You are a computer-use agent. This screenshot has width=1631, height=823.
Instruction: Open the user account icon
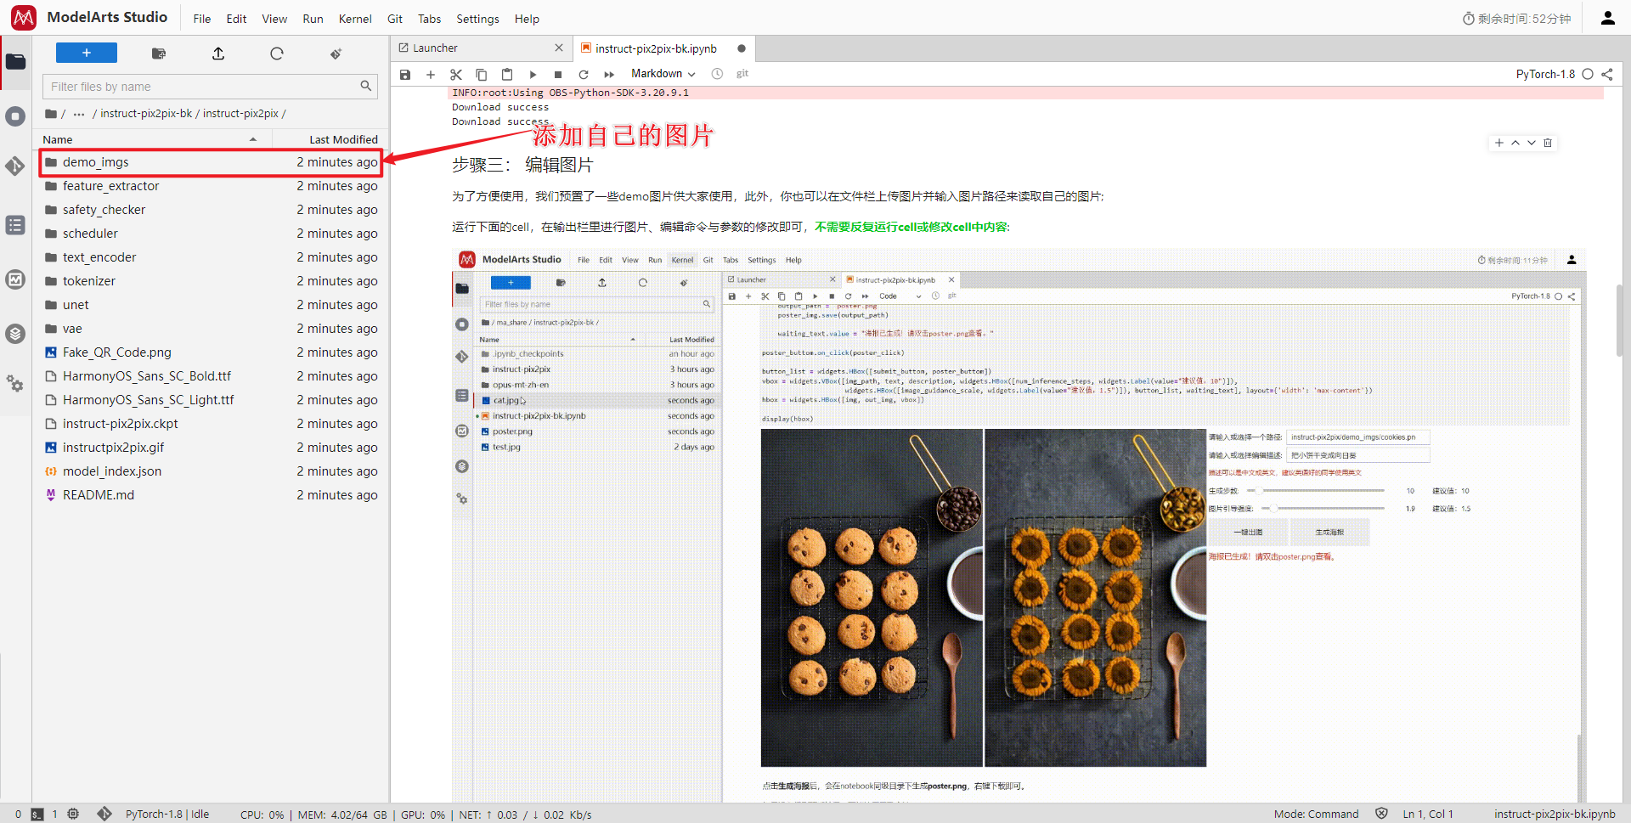(1607, 18)
